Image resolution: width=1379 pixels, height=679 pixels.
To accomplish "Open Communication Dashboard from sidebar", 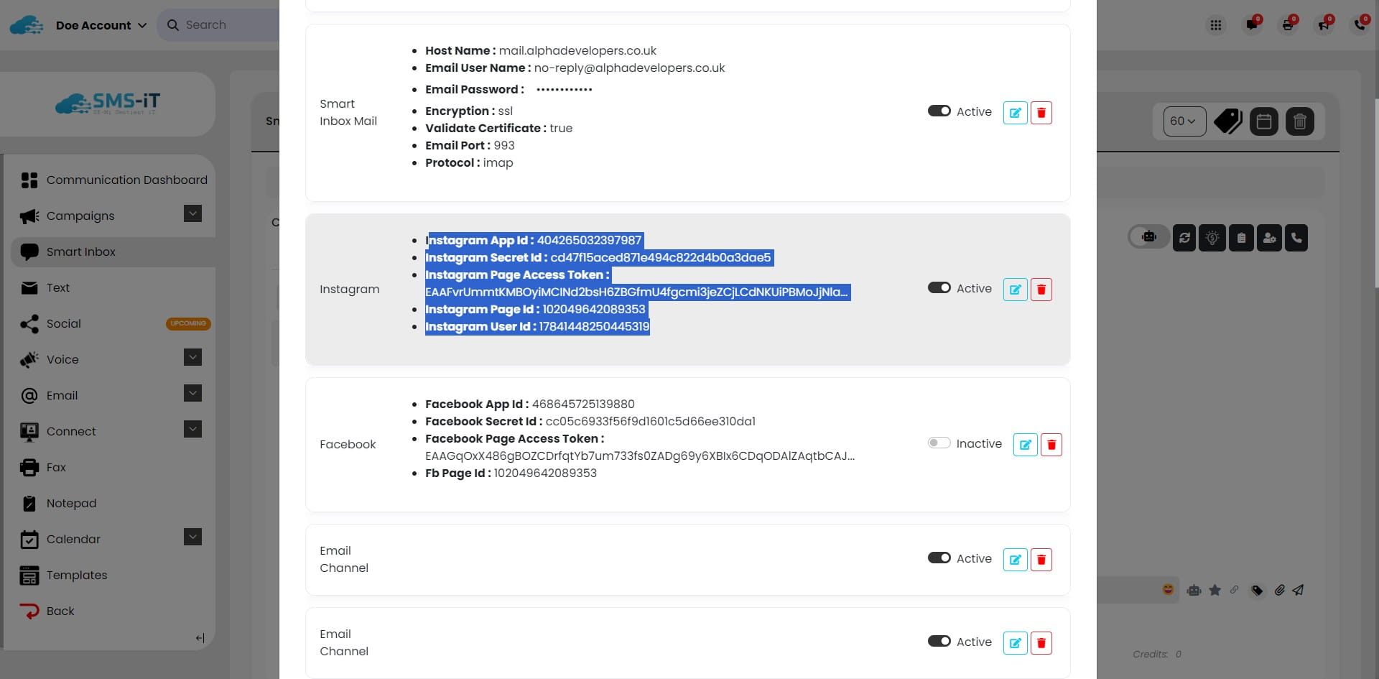I will [x=126, y=180].
